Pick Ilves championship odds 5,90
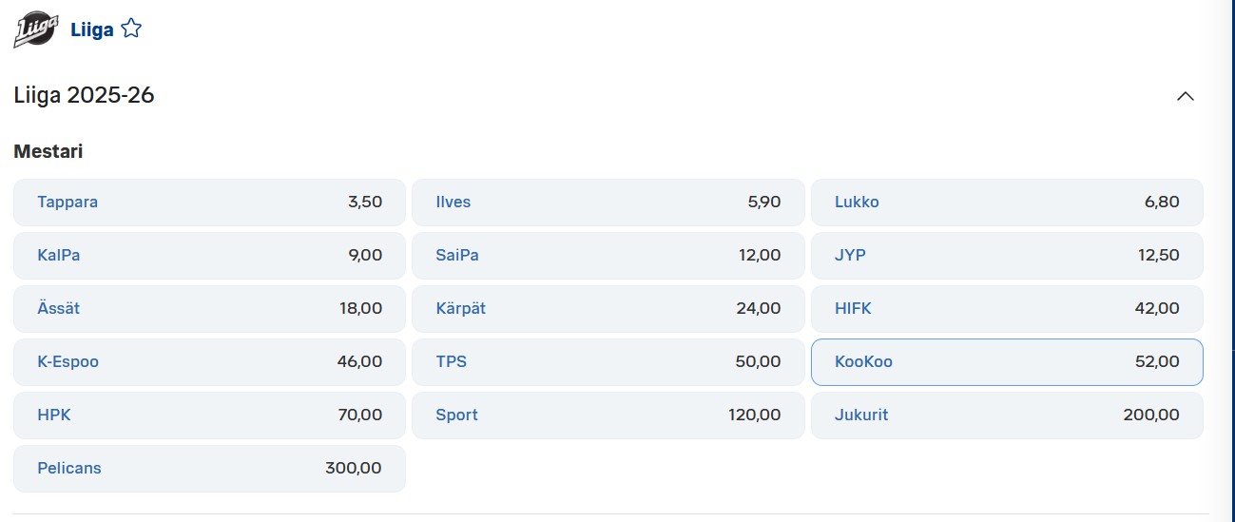1235x522 pixels. click(x=608, y=203)
